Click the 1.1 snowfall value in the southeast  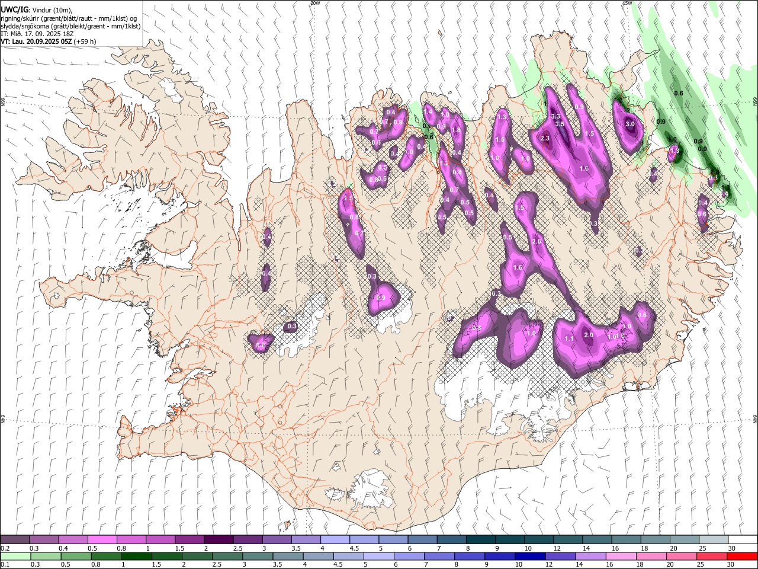click(x=569, y=338)
